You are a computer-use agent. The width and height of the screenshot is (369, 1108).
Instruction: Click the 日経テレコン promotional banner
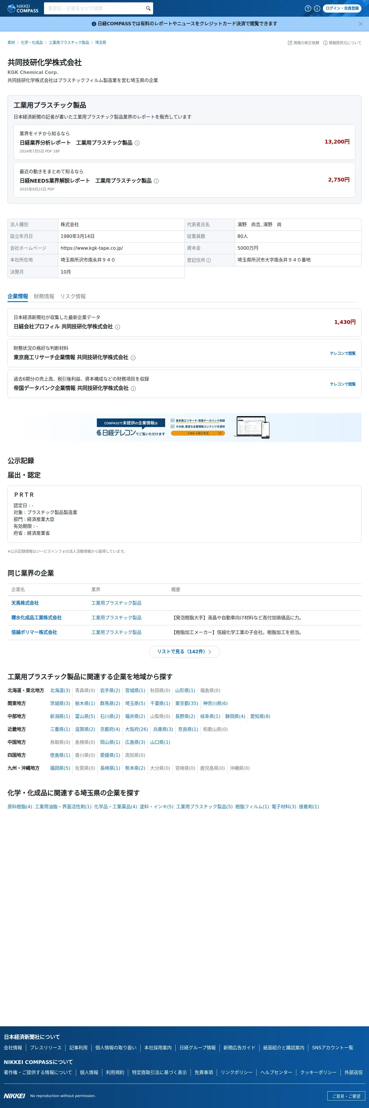coord(184,427)
